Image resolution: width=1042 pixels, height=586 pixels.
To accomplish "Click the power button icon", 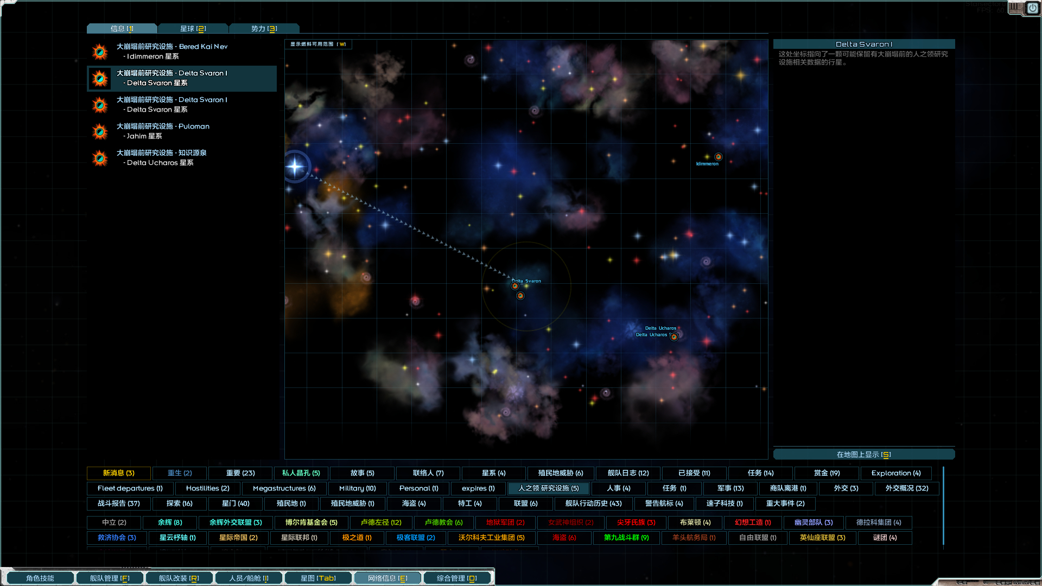I will pos(1032,8).
